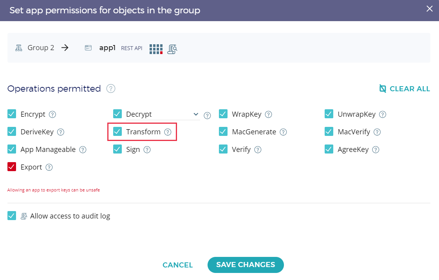Click Clear All to reset permissions

point(405,89)
